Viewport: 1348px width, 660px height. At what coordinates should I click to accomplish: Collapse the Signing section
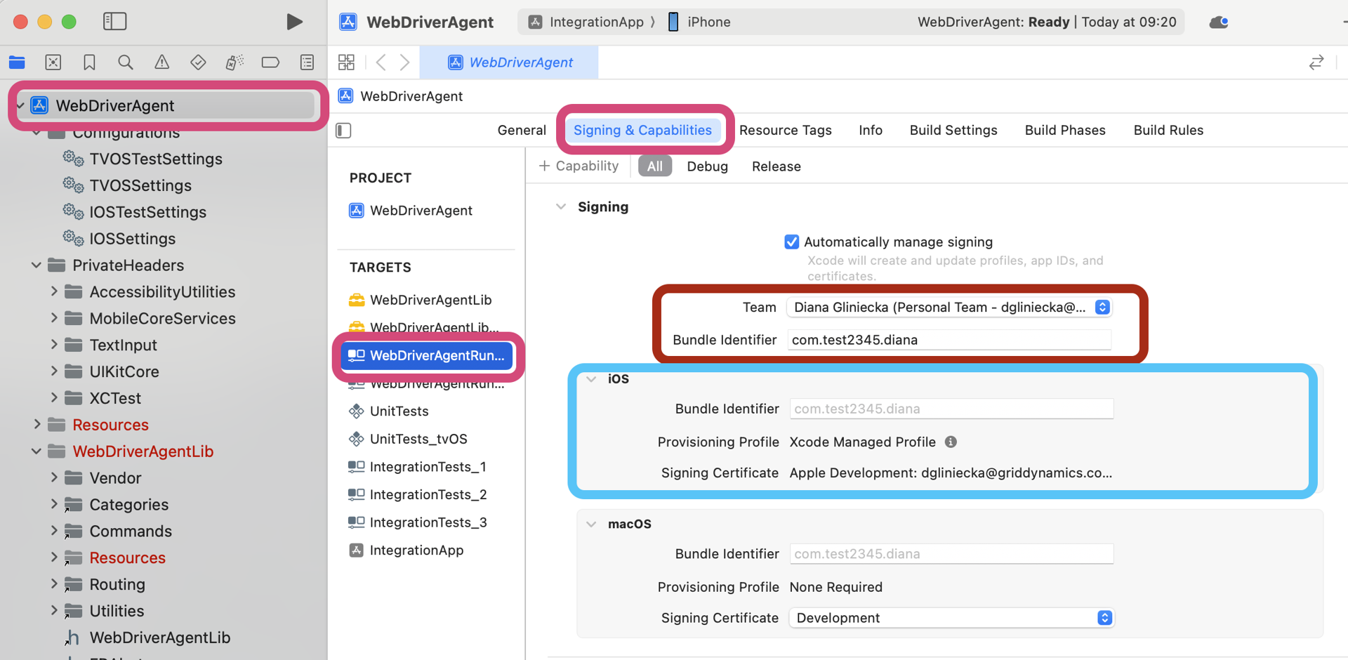coord(561,207)
